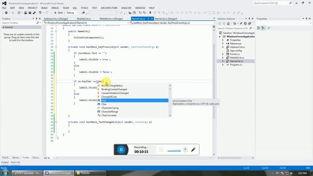Click the Undo toolbar icon
313x176 pixels.
[x=40, y=13]
